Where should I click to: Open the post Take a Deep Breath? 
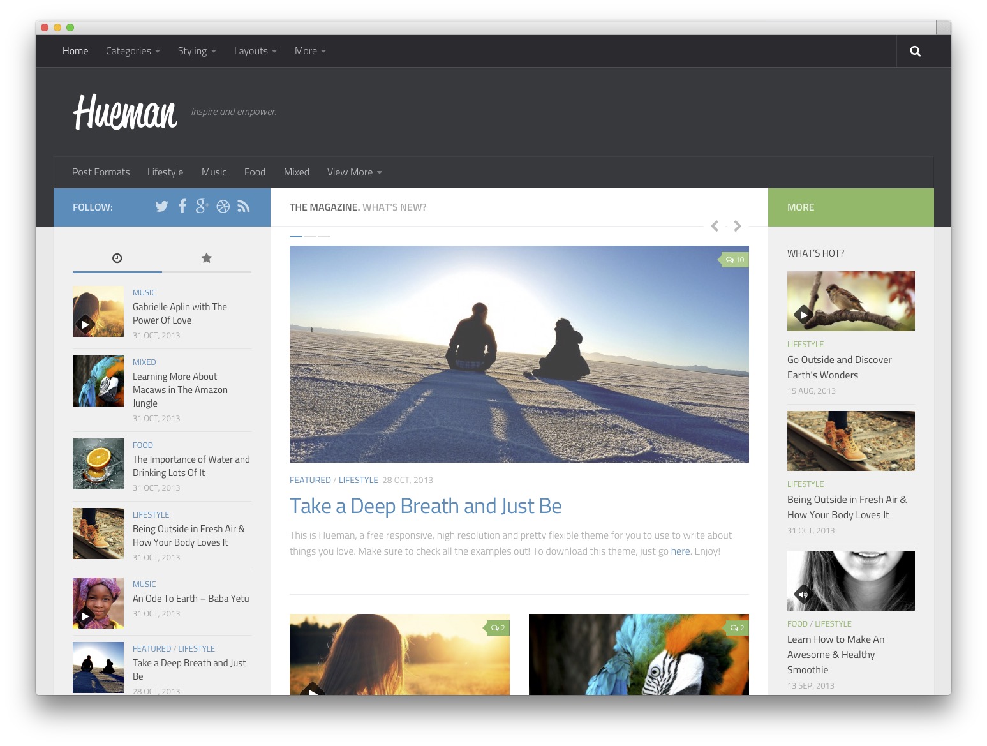[426, 505]
